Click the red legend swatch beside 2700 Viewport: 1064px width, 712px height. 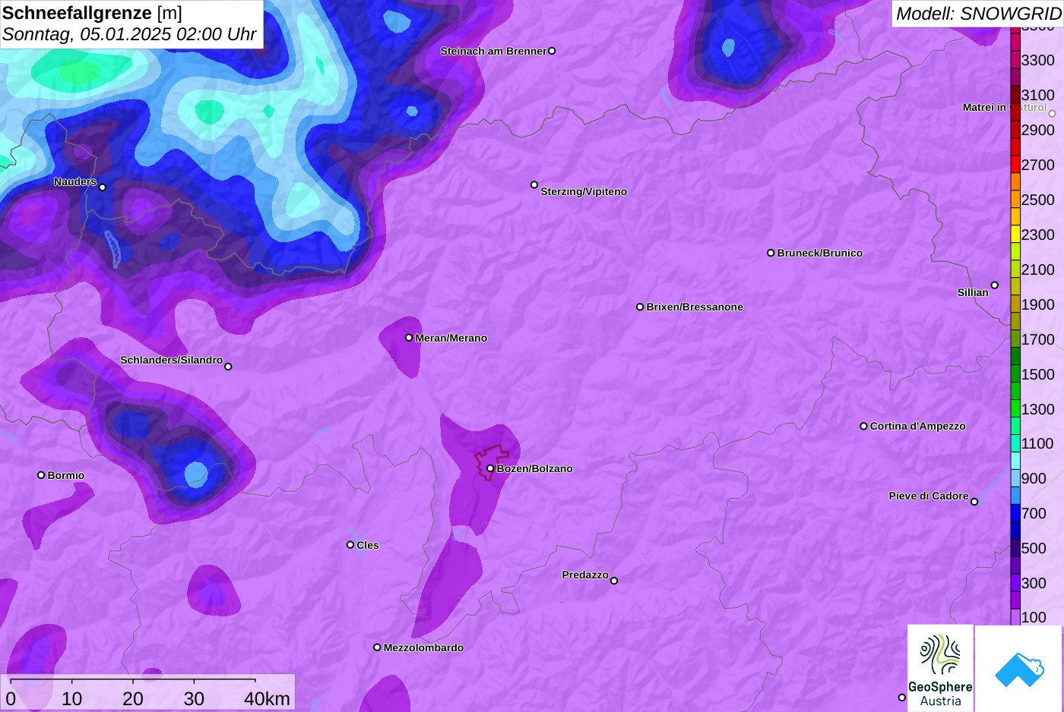click(x=1015, y=165)
